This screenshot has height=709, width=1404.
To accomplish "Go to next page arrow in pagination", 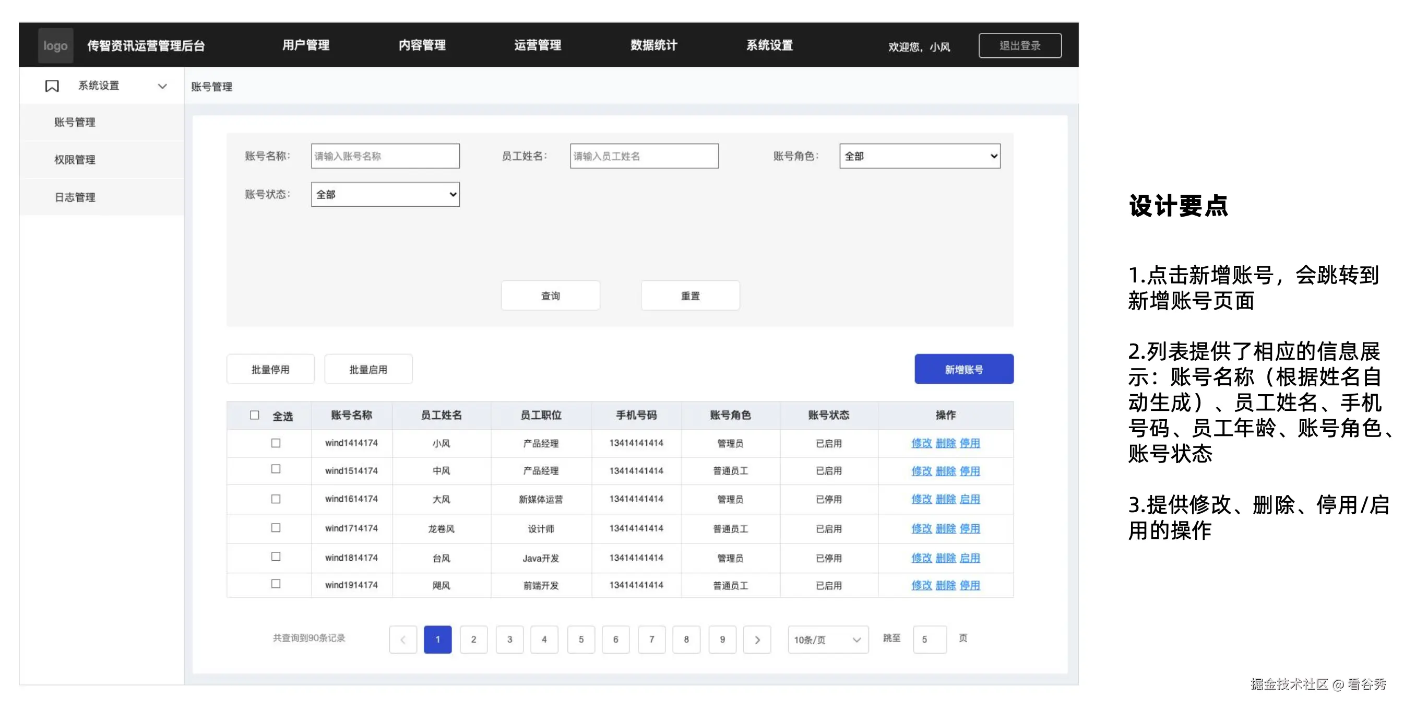I will (757, 640).
